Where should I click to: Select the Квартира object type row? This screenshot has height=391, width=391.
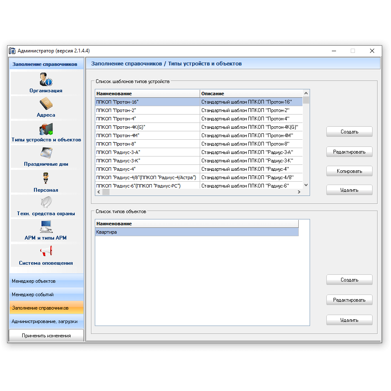[197, 232]
